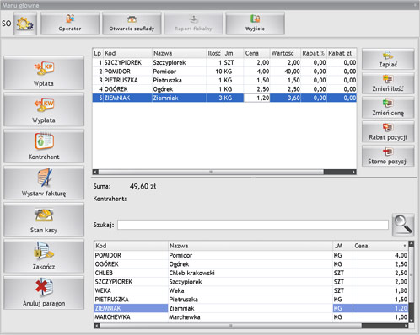Sort receipt by Kod column header
The width and height of the screenshot is (420, 335).
pyautogui.click(x=127, y=53)
